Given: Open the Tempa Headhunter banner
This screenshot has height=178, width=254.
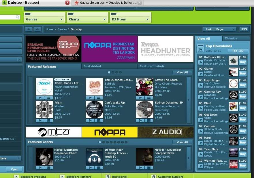Looking at the screenshot, I should (x=165, y=49).
